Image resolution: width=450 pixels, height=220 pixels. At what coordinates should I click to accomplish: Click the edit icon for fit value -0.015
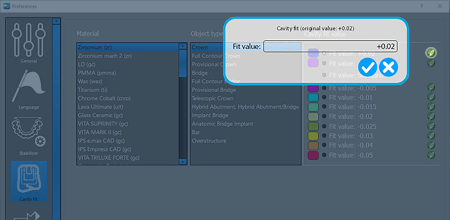click(x=431, y=107)
